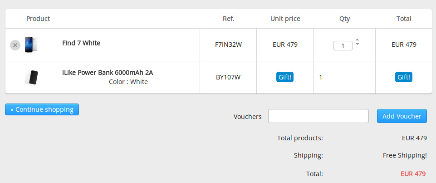This screenshot has width=436, height=183.
Task: Increase Find 7 White quantity with up arrow
Action: tap(357, 40)
